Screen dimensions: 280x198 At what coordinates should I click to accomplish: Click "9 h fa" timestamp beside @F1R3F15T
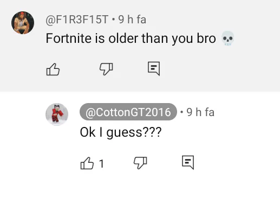[132, 20]
